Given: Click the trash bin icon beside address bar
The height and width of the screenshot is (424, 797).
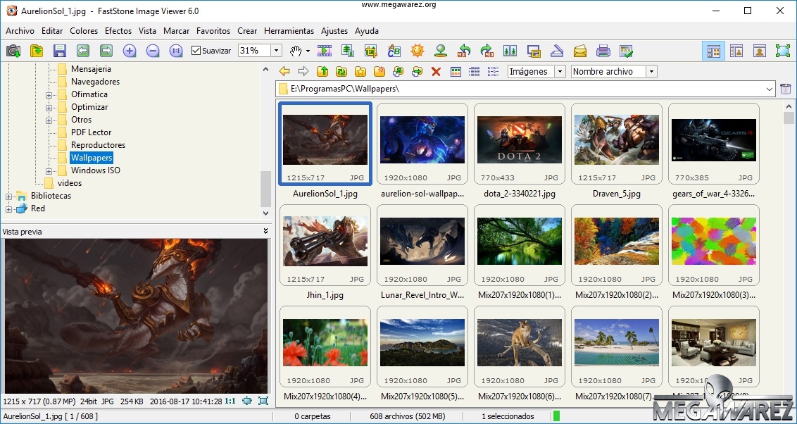Looking at the screenshot, I should click(x=785, y=89).
